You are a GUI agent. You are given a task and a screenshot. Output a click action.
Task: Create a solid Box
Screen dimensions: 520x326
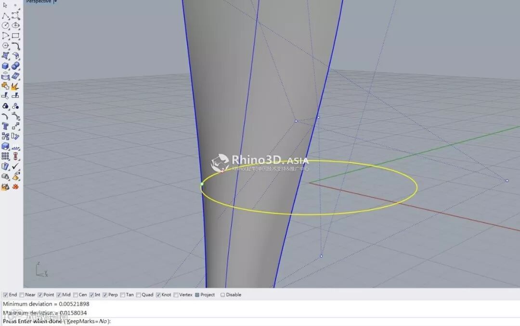5,66
